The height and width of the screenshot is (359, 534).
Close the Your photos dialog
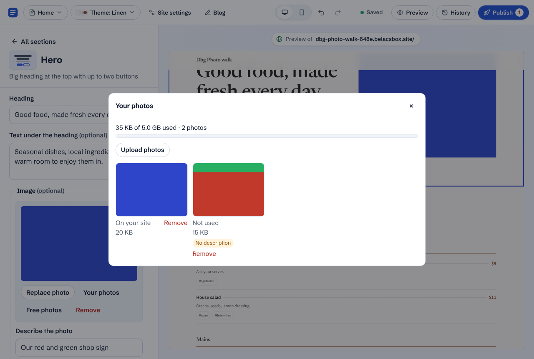(411, 106)
